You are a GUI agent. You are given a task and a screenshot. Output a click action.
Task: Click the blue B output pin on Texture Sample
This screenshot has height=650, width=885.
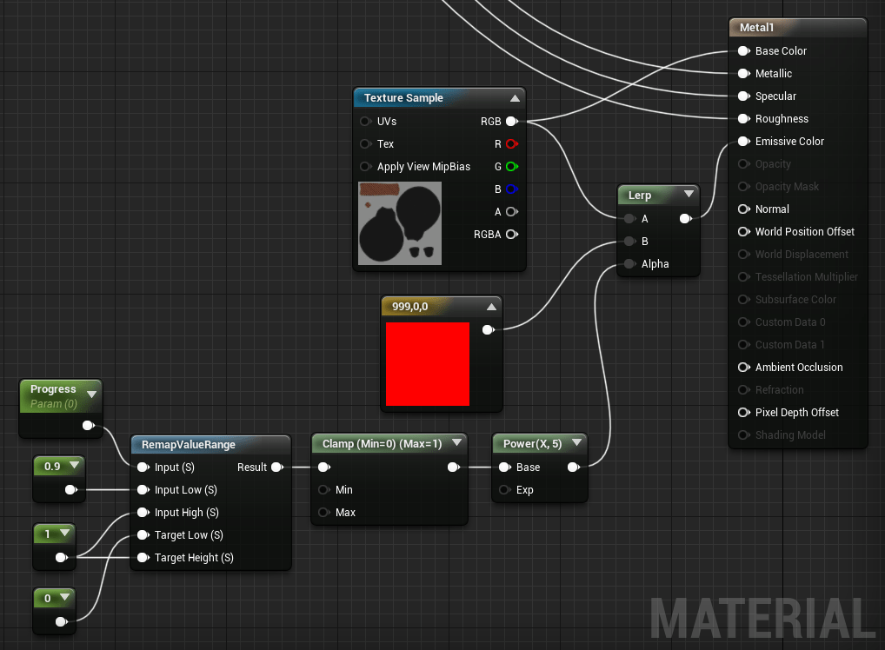[511, 189]
